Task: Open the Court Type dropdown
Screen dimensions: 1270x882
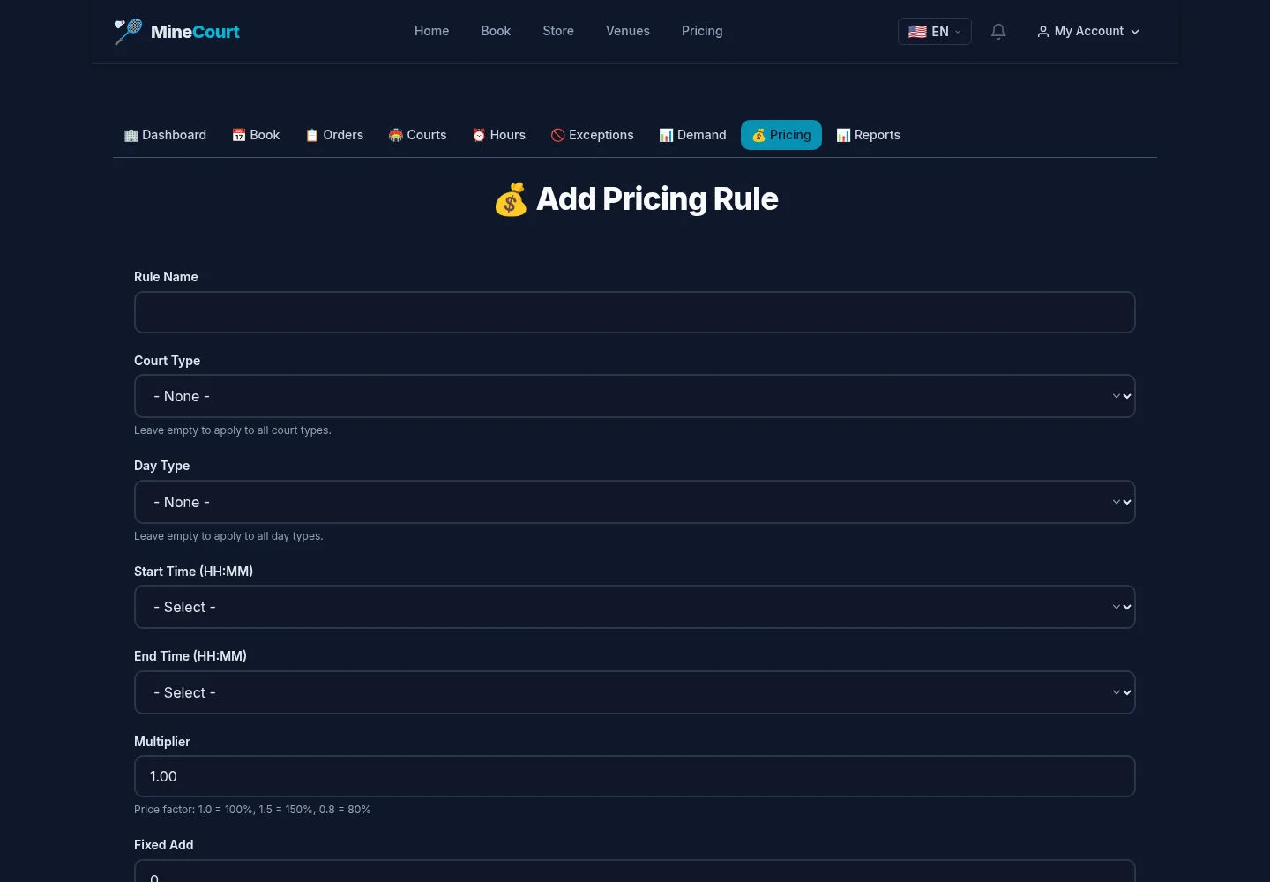Action: pos(634,396)
